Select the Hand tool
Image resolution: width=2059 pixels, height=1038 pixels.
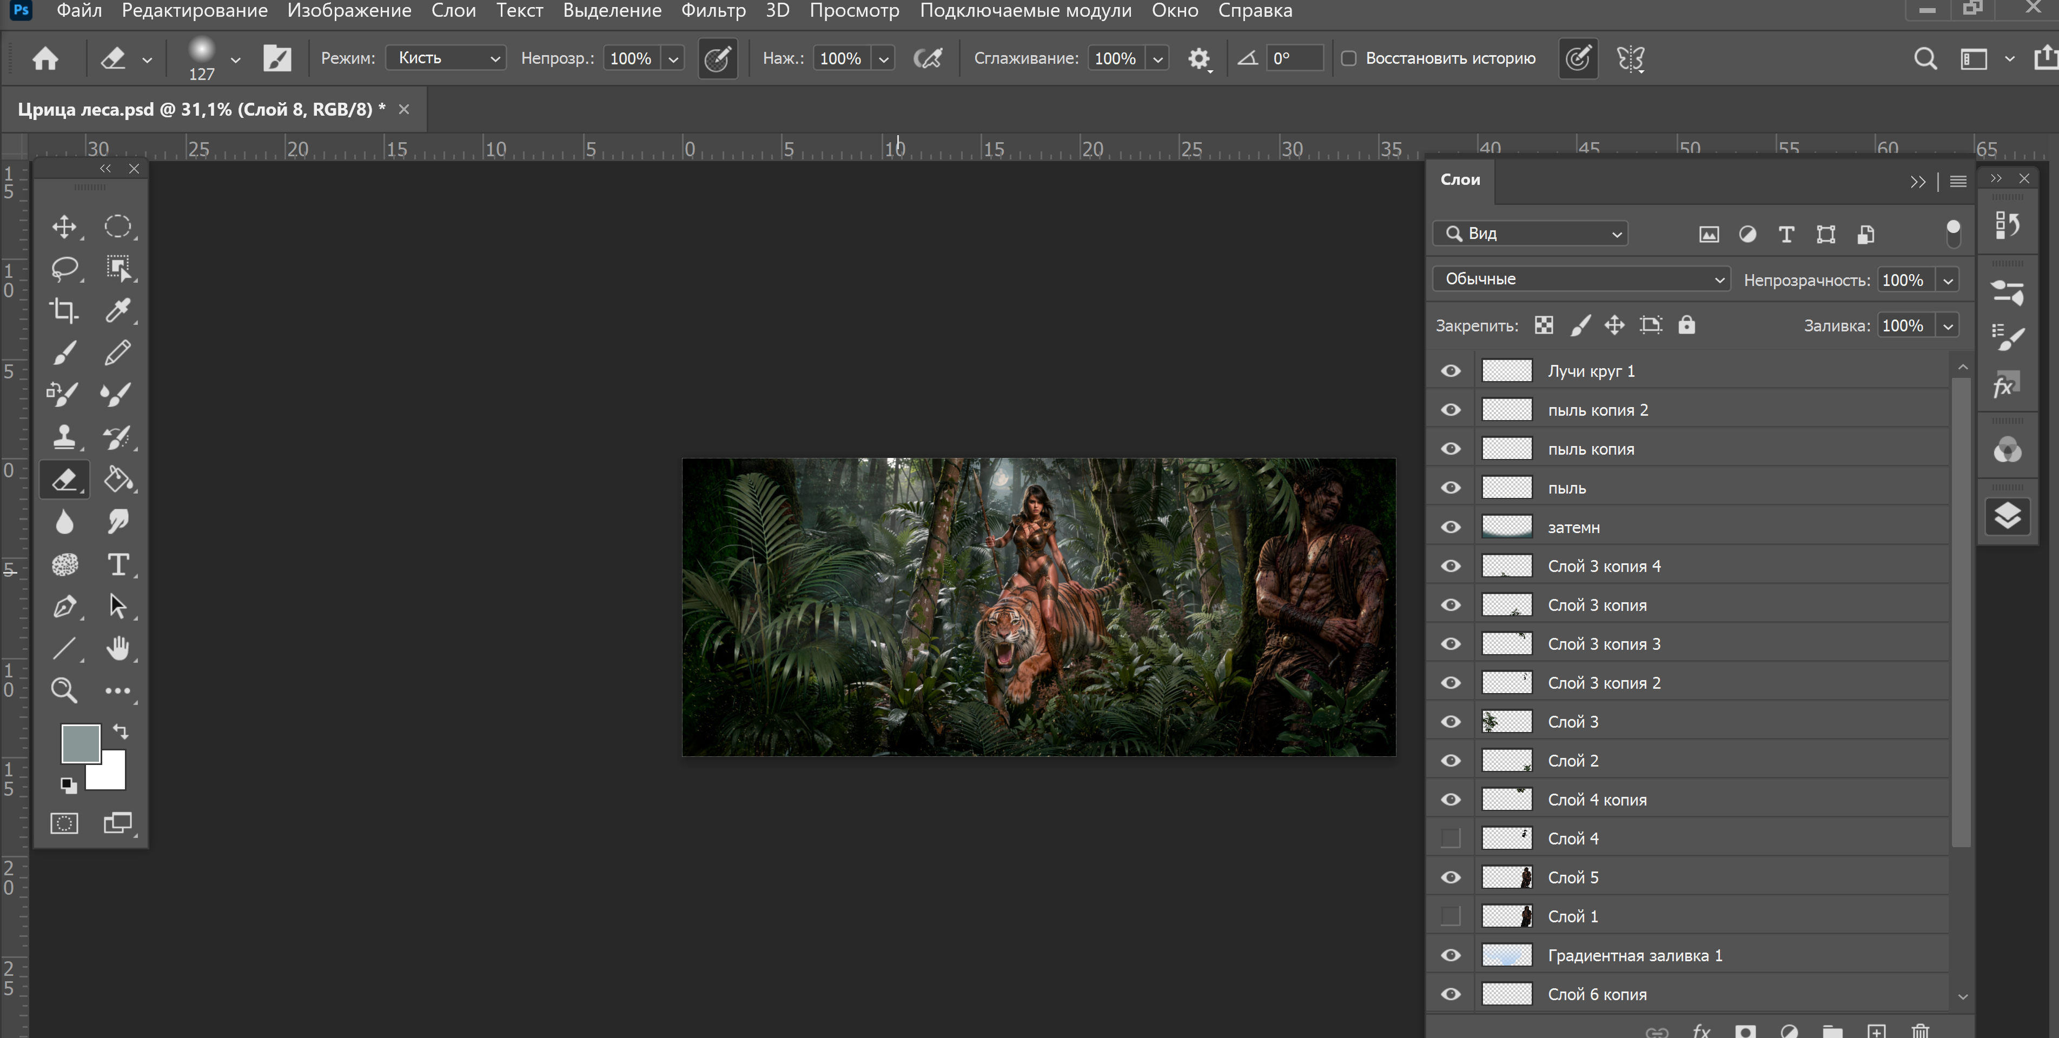tap(117, 648)
